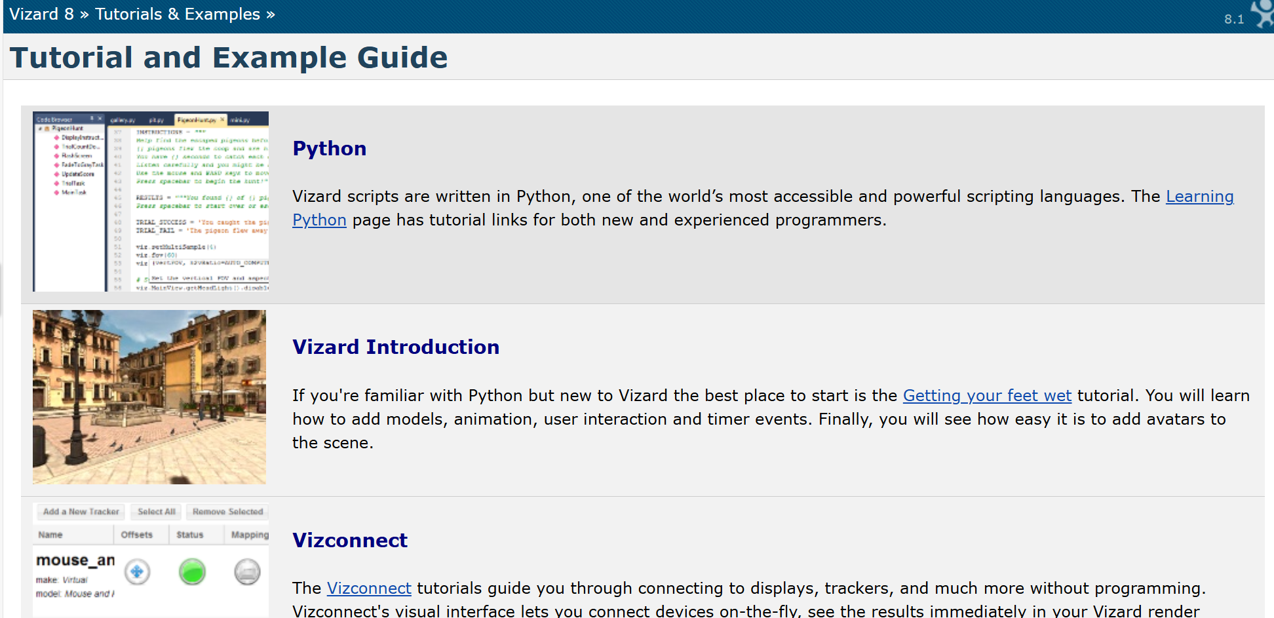Click the Vizard Introduction heading
1274x618 pixels.
396,347
